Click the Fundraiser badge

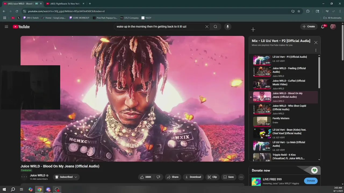[26, 170]
